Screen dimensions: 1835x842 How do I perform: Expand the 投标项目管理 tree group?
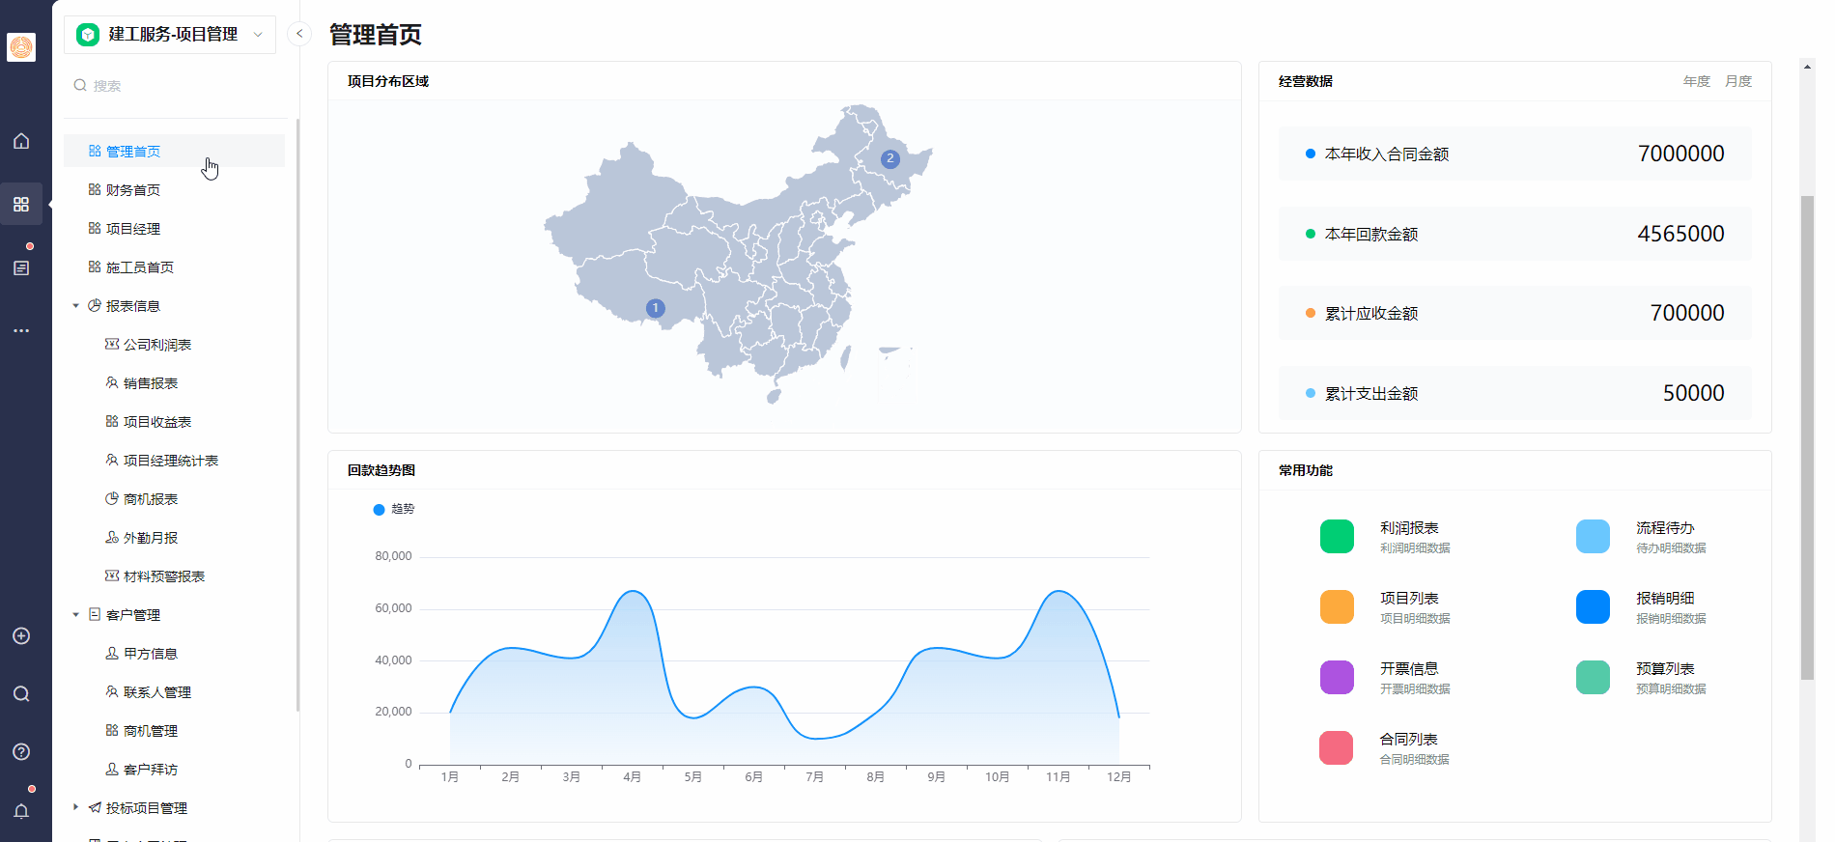76,807
